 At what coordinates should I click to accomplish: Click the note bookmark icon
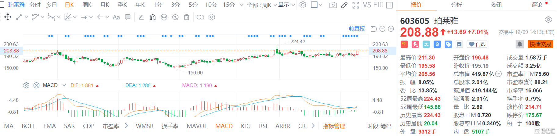(x=459, y=44)
